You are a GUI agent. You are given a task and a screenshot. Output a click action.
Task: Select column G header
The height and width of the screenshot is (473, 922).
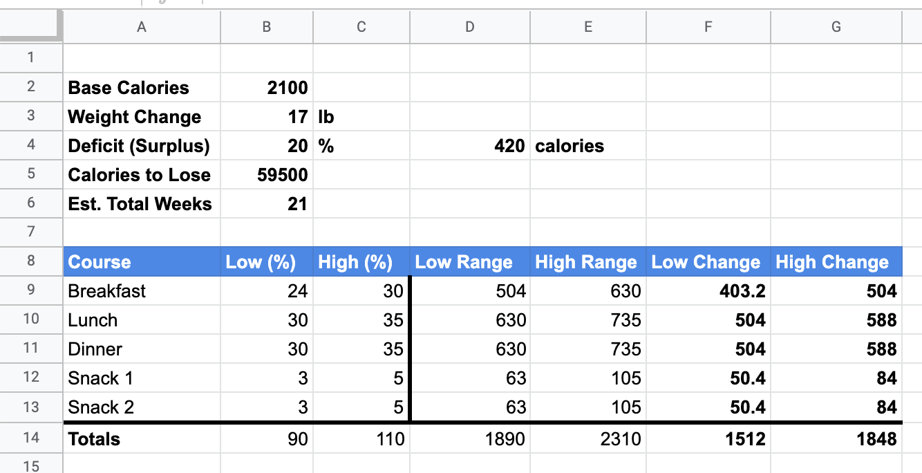tap(836, 27)
